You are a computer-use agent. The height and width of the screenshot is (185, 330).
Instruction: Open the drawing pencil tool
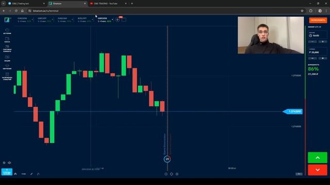(31, 174)
